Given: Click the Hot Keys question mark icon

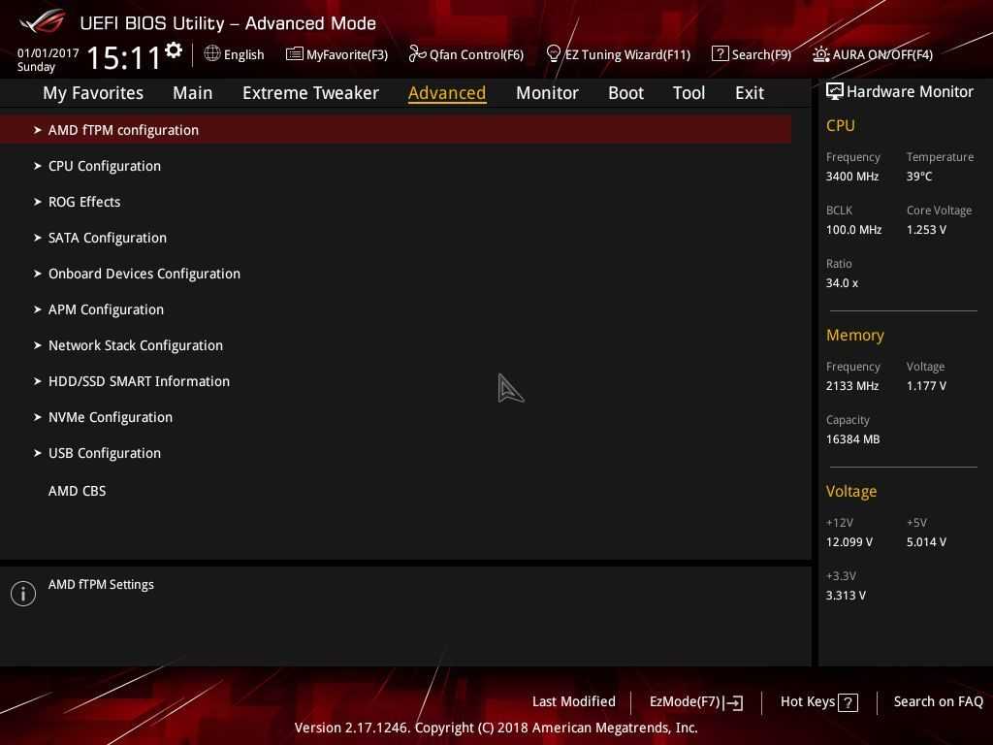Looking at the screenshot, I should [x=848, y=702].
